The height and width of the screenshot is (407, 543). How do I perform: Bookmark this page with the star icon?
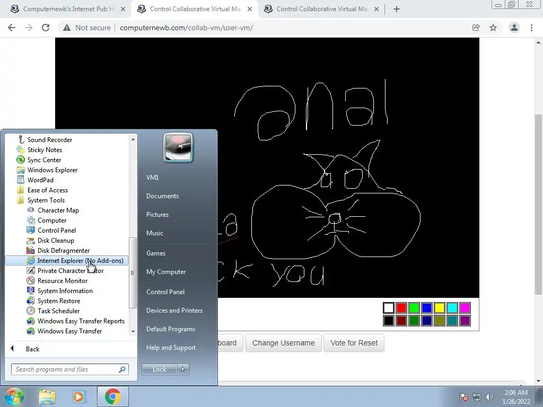point(493,28)
